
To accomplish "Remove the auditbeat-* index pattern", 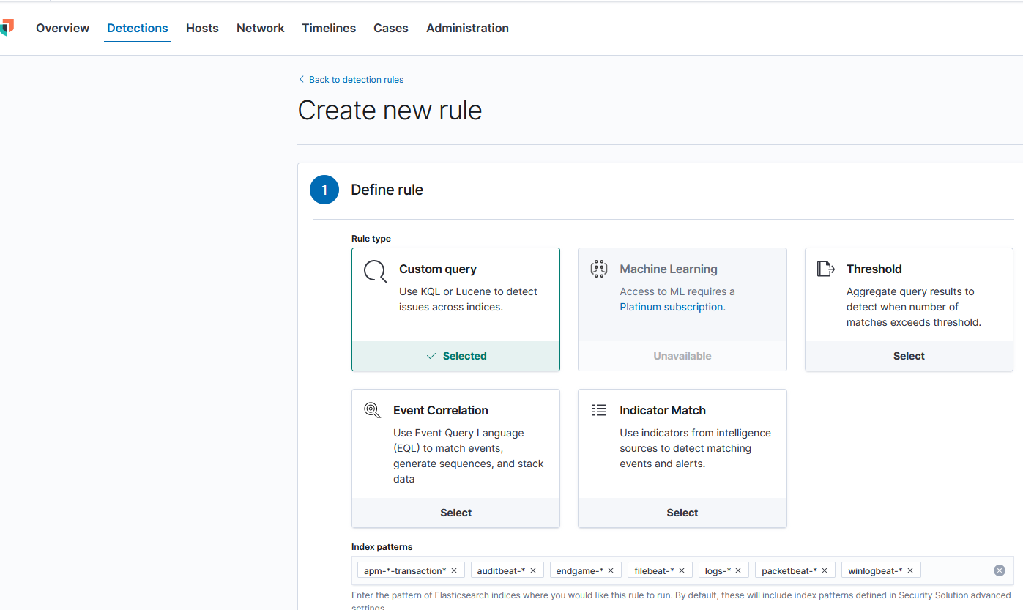I will (x=533, y=570).
